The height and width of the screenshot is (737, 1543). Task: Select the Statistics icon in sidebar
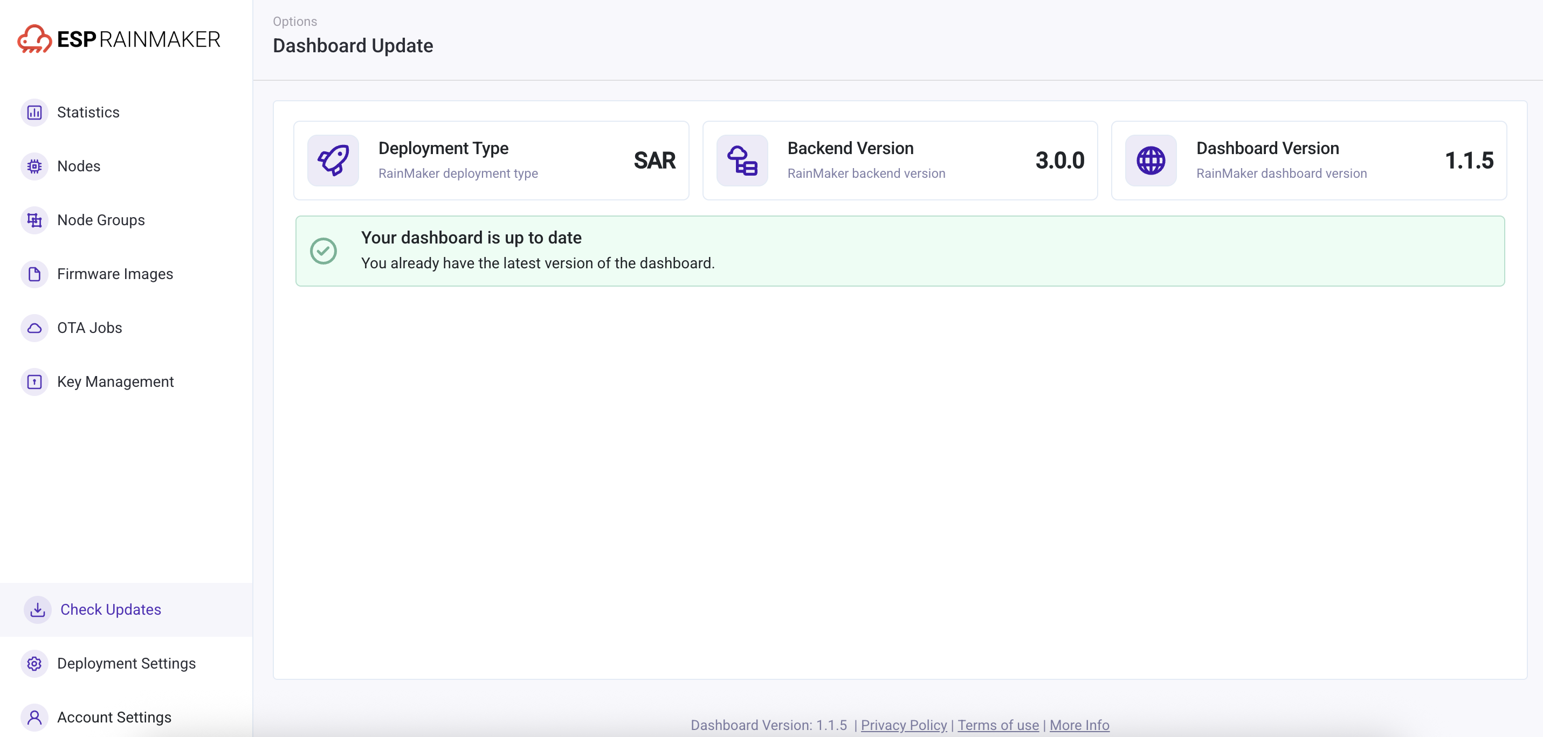[34, 112]
